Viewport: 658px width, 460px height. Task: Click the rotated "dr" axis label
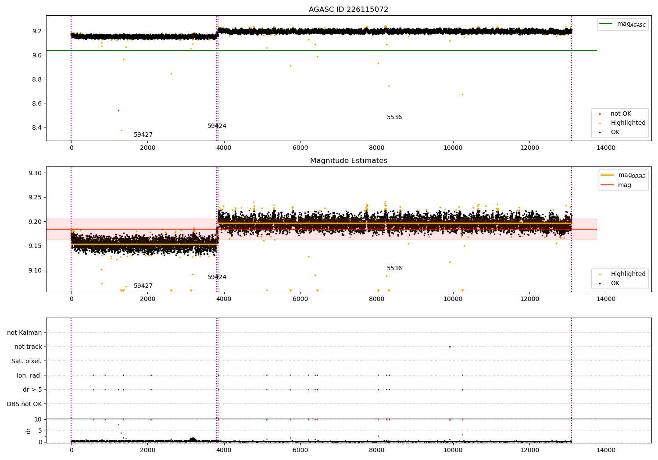pyautogui.click(x=29, y=431)
